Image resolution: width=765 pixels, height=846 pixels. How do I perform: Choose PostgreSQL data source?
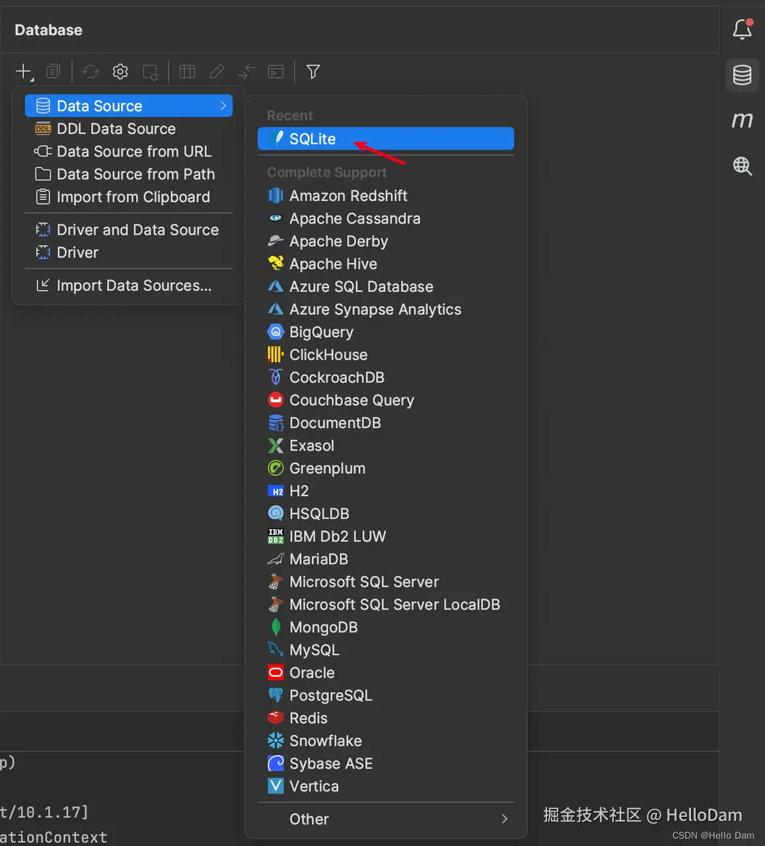tap(330, 695)
